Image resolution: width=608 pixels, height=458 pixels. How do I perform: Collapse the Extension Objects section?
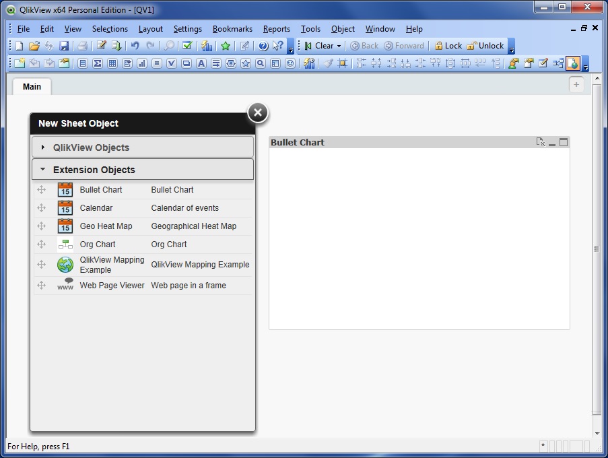[x=143, y=170]
